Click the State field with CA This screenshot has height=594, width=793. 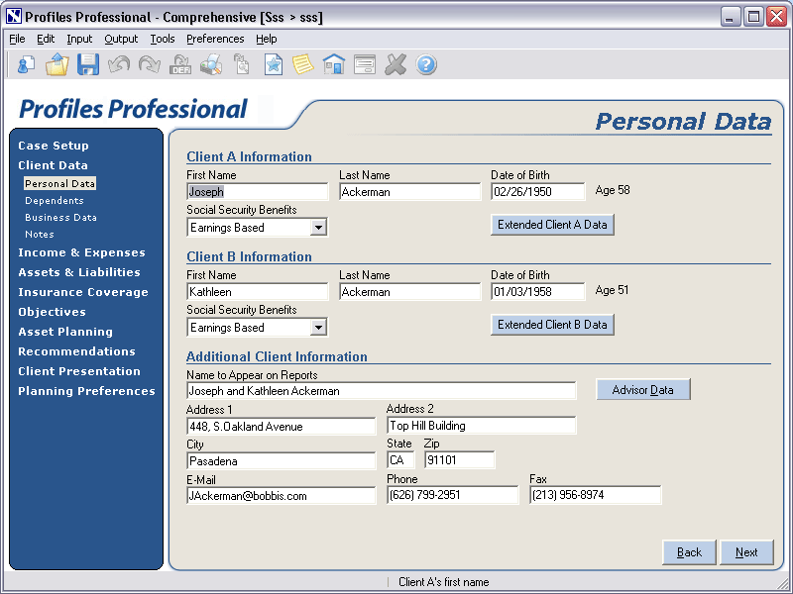coord(400,460)
